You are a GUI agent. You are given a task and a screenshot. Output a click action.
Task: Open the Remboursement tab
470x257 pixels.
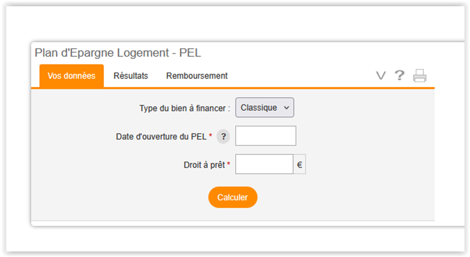[x=197, y=76]
